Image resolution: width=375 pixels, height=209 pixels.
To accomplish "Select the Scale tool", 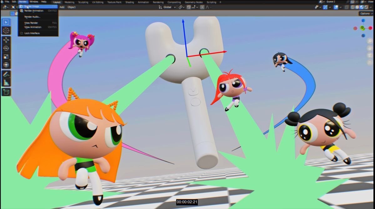I will pyautogui.click(x=6, y=56).
